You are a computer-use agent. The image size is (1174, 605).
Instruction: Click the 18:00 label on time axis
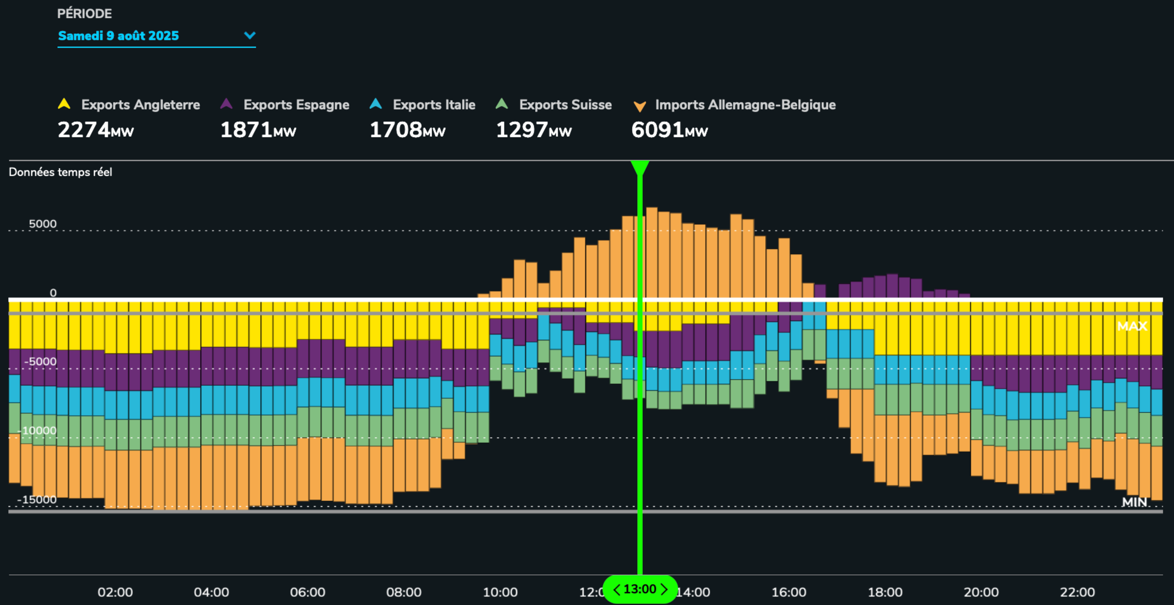[885, 592]
